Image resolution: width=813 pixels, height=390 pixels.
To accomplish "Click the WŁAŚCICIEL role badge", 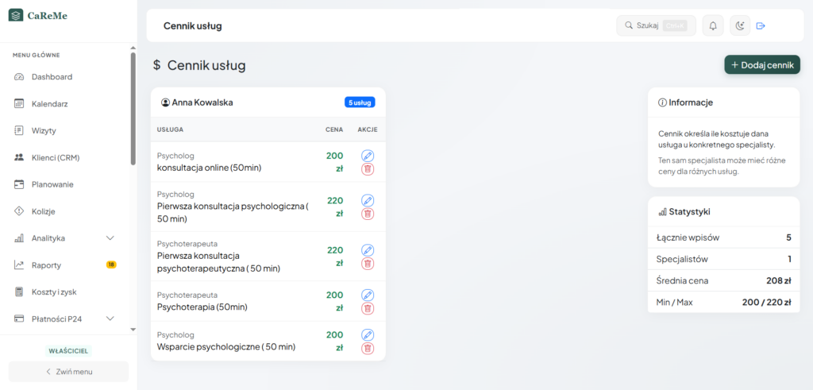I will tap(68, 350).
